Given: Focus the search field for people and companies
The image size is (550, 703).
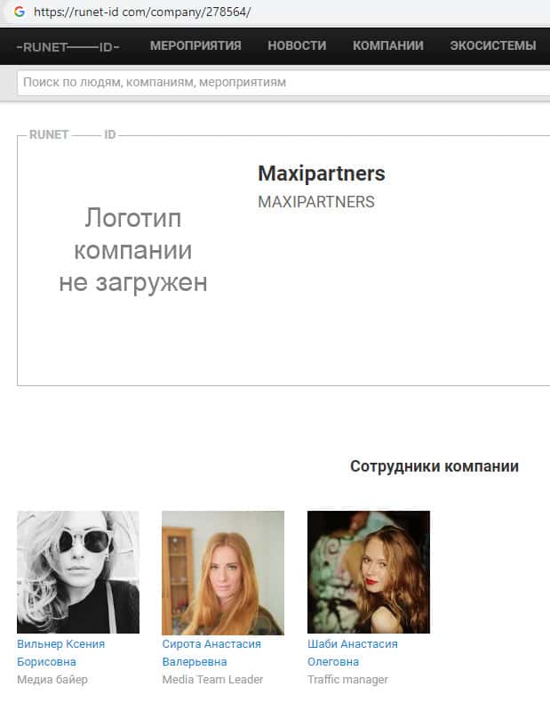Looking at the screenshot, I should pyautogui.click(x=283, y=83).
